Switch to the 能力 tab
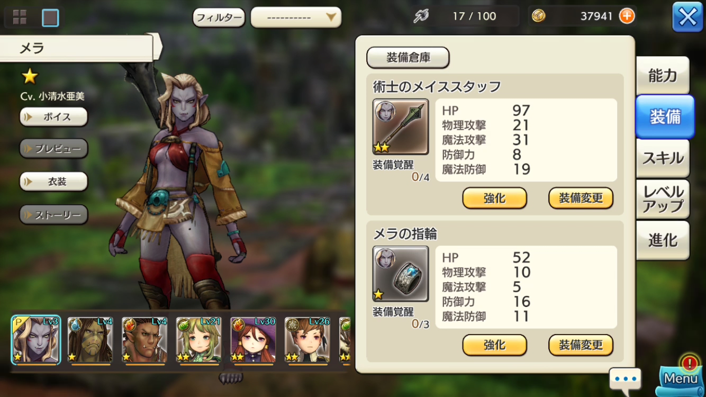Image resolution: width=706 pixels, height=397 pixels. pos(663,76)
